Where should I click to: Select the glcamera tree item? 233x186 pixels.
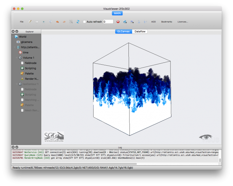[x=26, y=42]
